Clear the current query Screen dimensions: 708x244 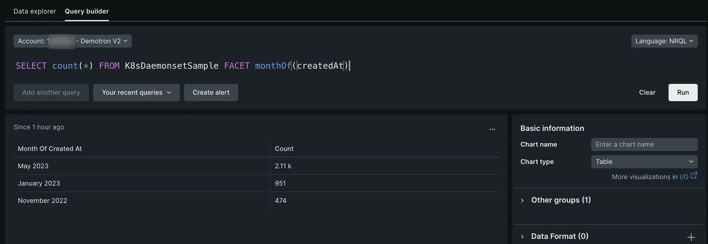pos(647,92)
